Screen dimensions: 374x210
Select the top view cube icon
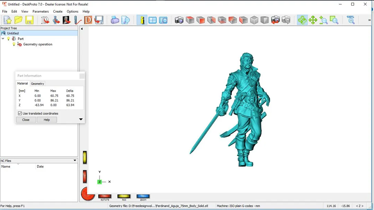tap(190, 20)
